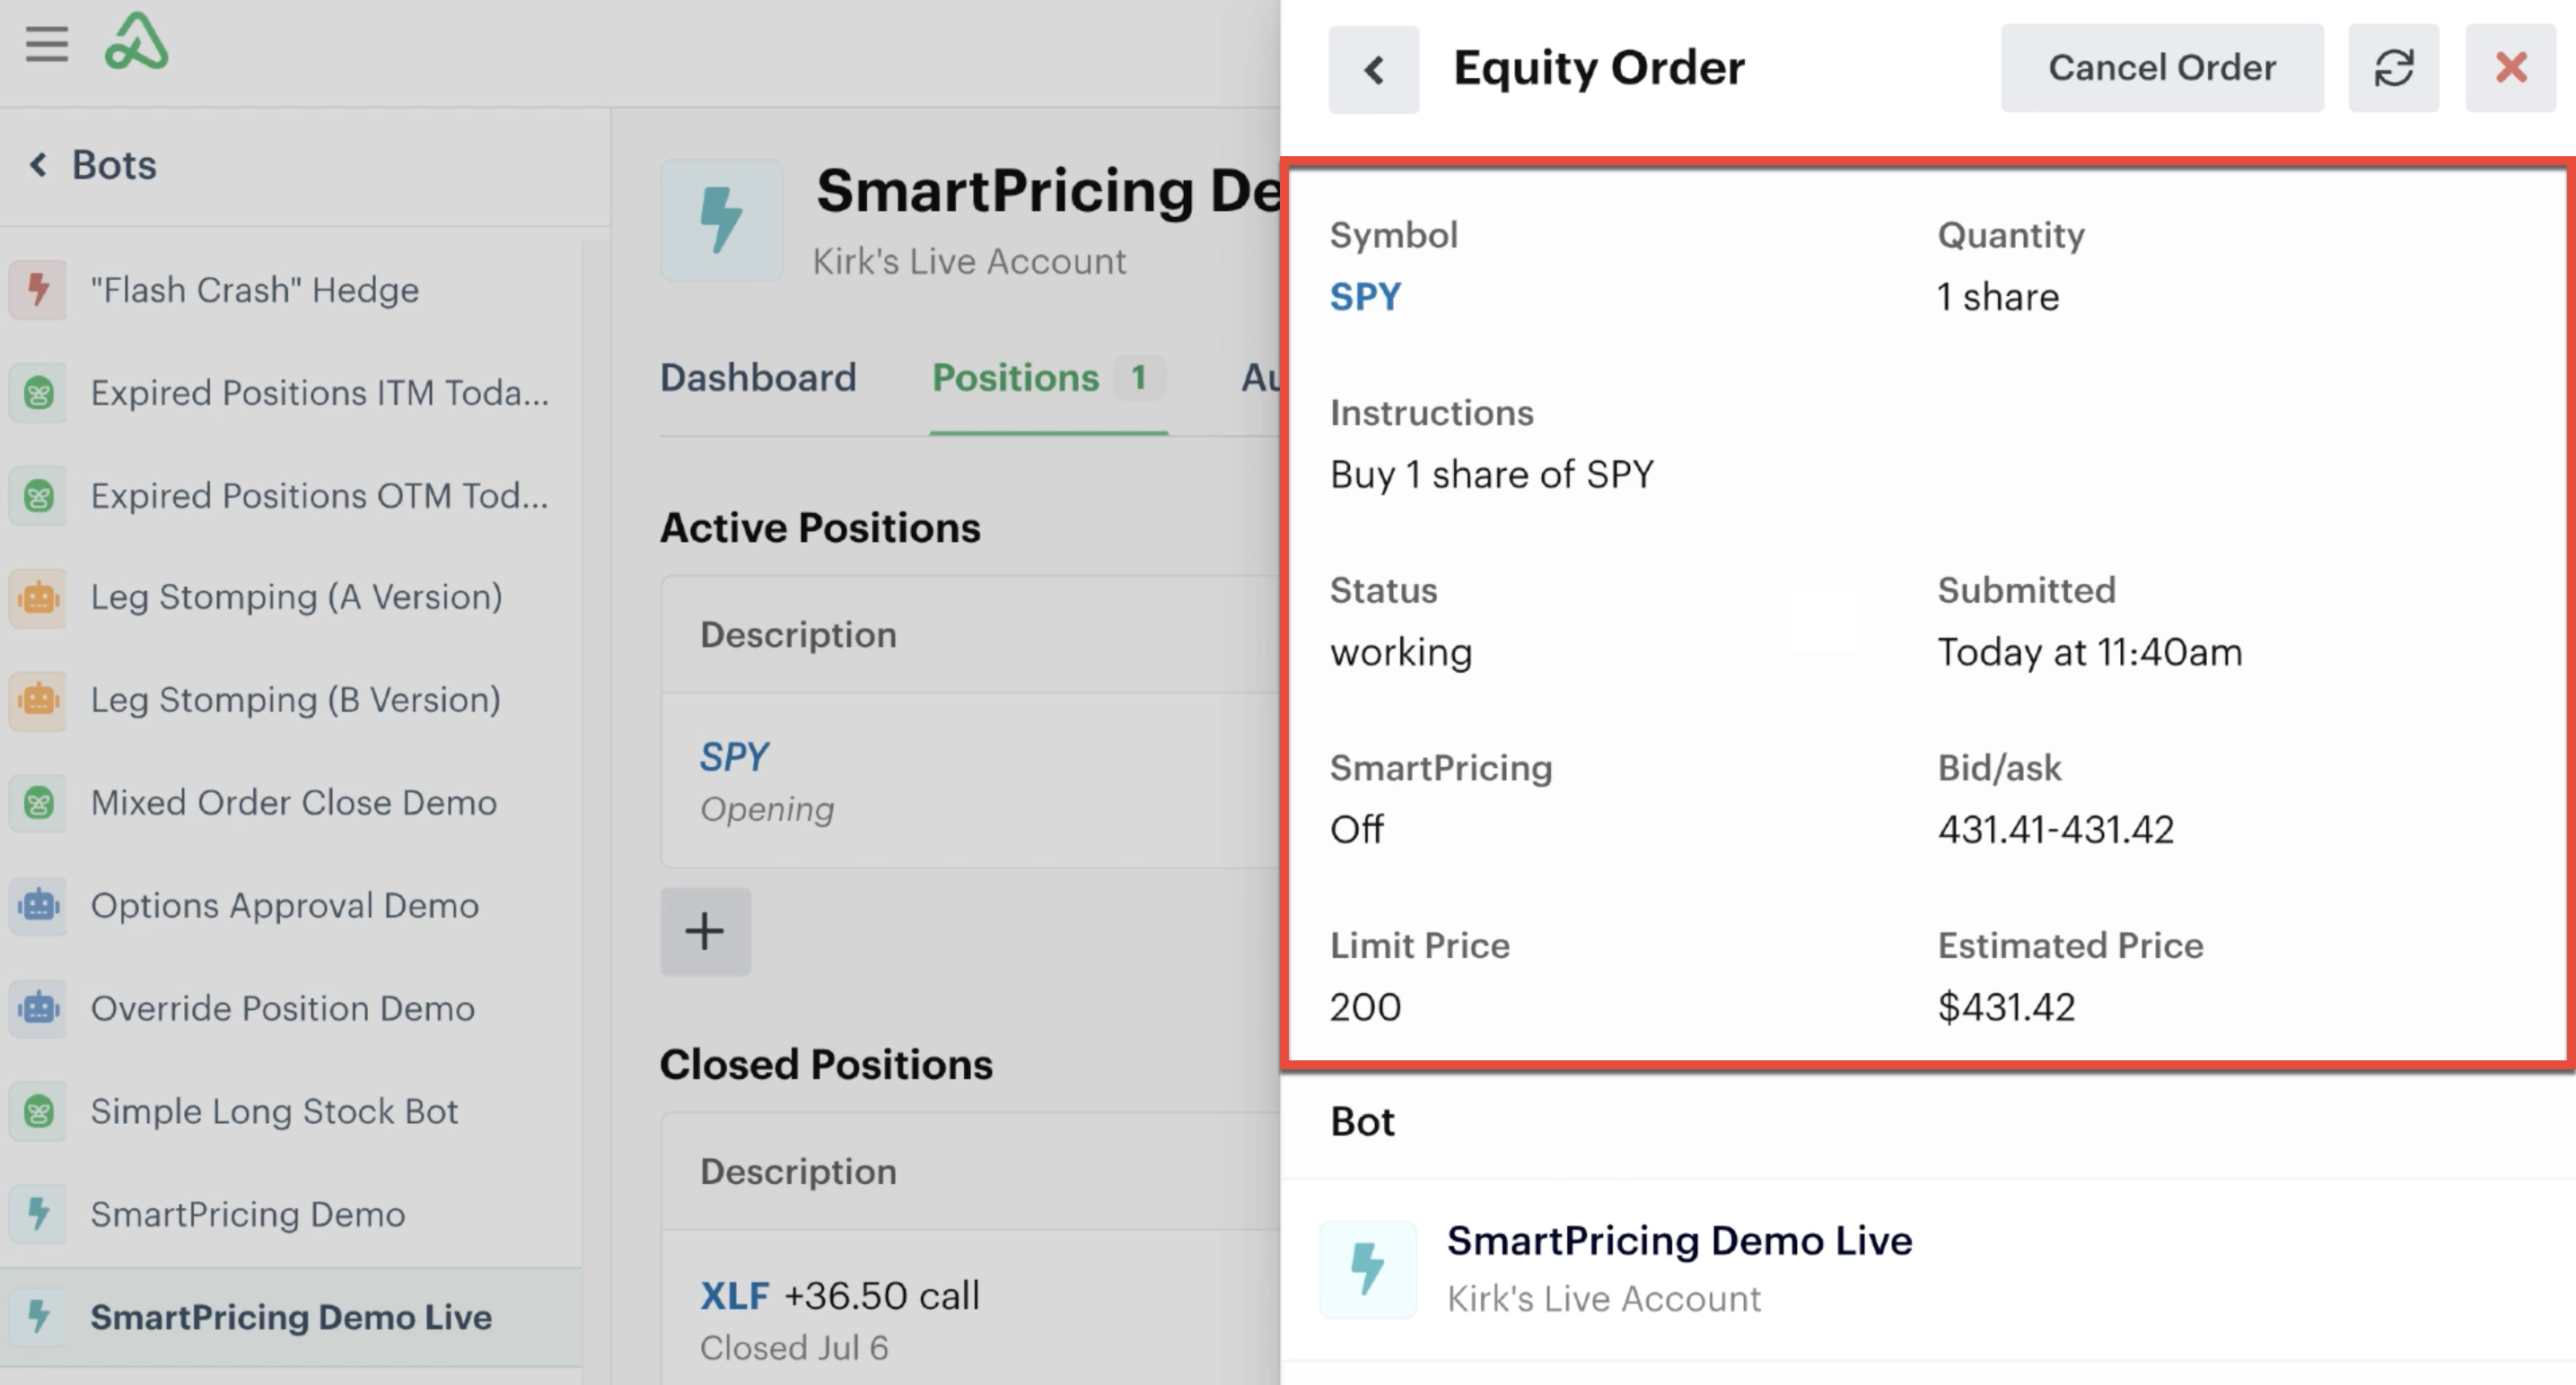Screen dimensions: 2576x1385
Task: Open the hamburger menu
Action: 46,44
